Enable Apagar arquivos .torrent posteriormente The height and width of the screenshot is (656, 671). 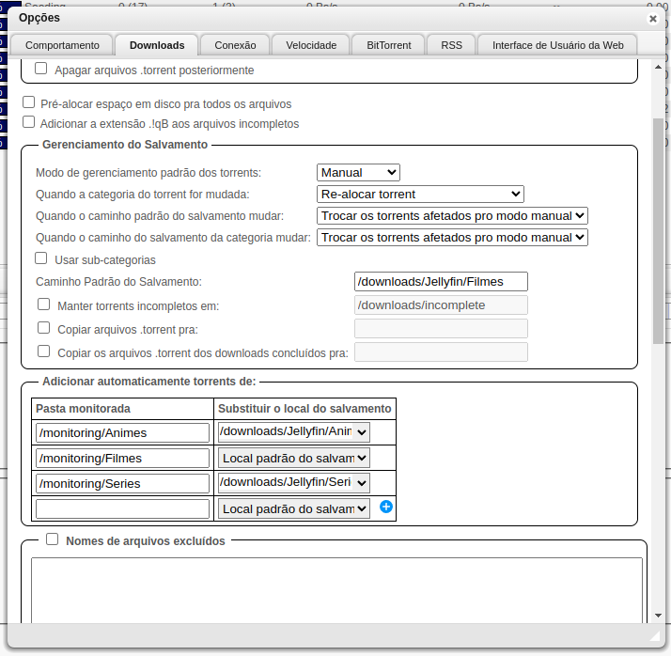41,69
